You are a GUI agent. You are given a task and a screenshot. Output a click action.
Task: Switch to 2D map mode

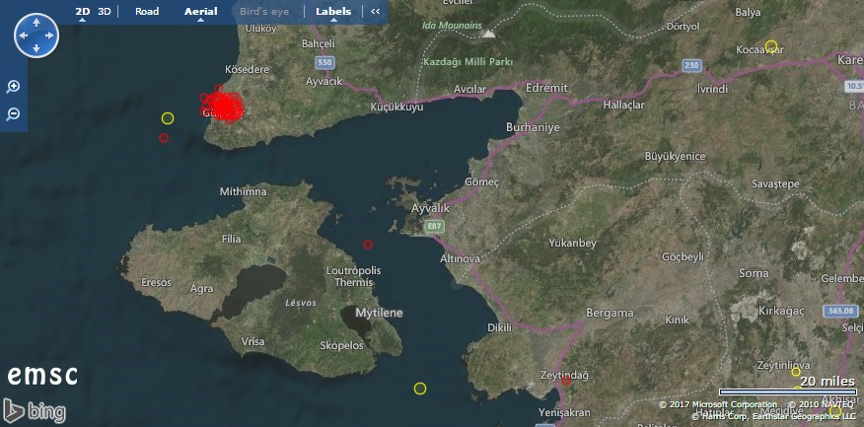83,12
